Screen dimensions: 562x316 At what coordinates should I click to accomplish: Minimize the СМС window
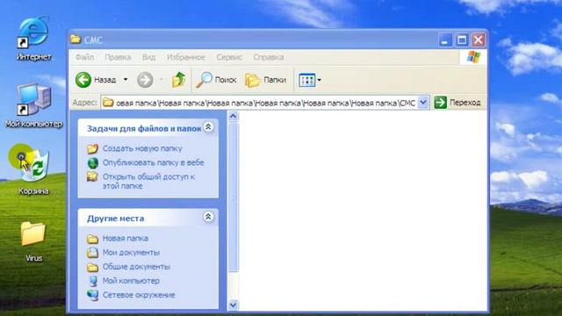[x=445, y=39]
